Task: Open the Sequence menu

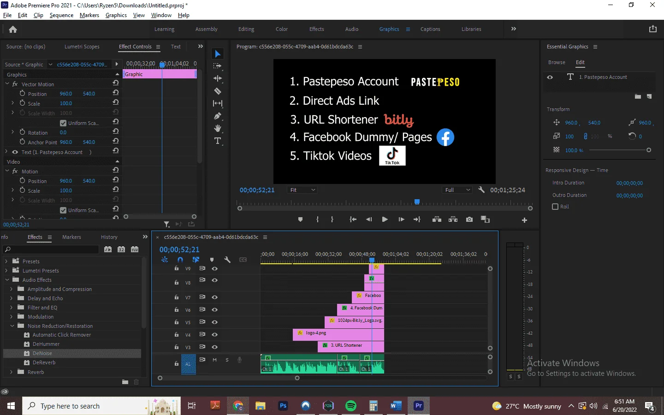Action: (61, 15)
